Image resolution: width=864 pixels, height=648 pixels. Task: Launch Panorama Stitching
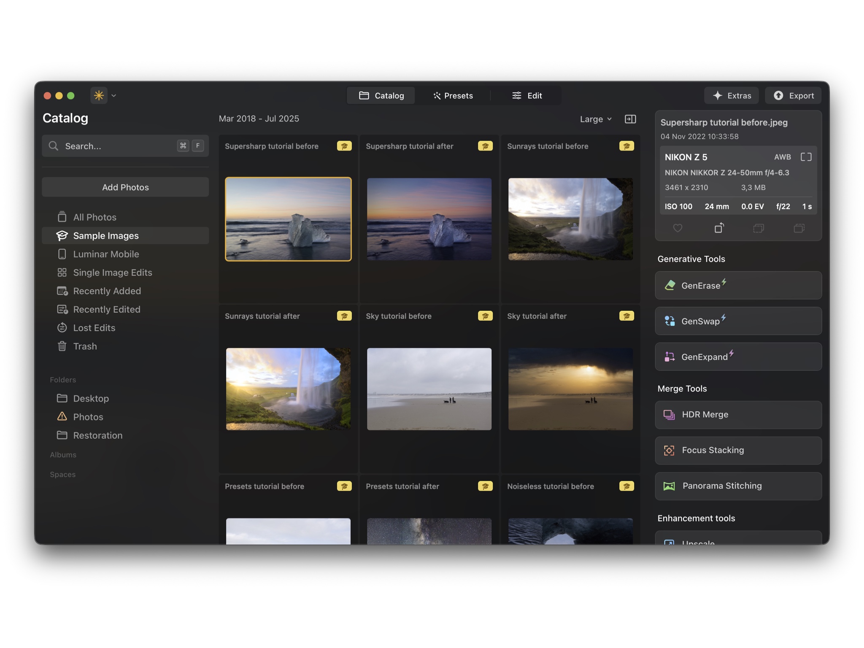click(738, 486)
